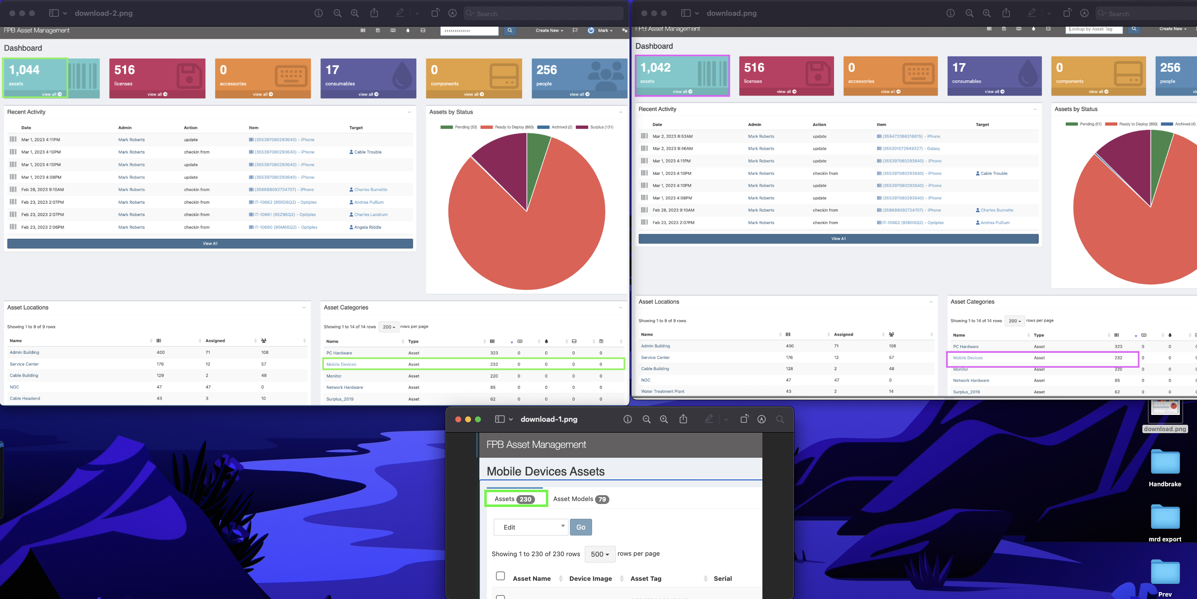Switch to the Asset Models tab
The height and width of the screenshot is (599, 1197).
[581, 499]
